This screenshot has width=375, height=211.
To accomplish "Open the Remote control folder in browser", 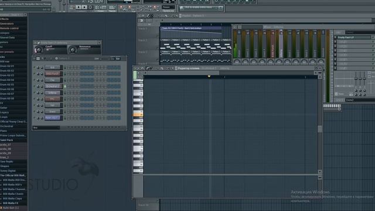I will pos(9,28).
